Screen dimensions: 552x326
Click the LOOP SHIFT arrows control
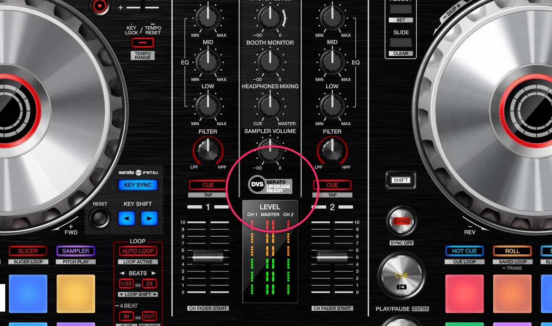pos(138,294)
